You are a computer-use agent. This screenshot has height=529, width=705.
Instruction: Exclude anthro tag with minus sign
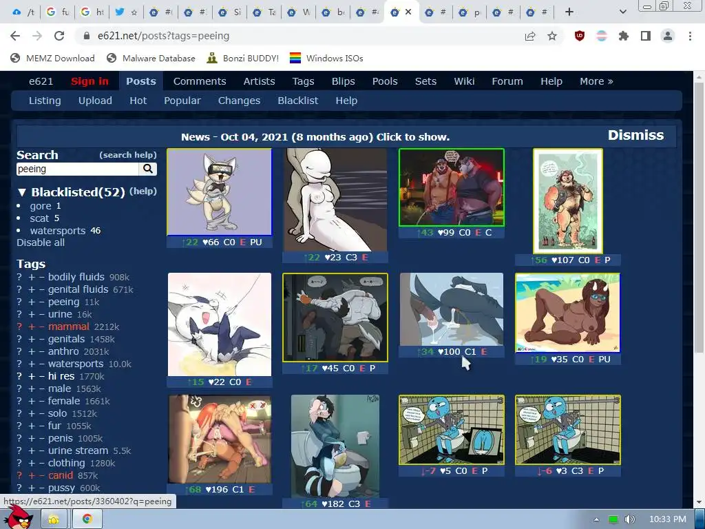point(42,352)
